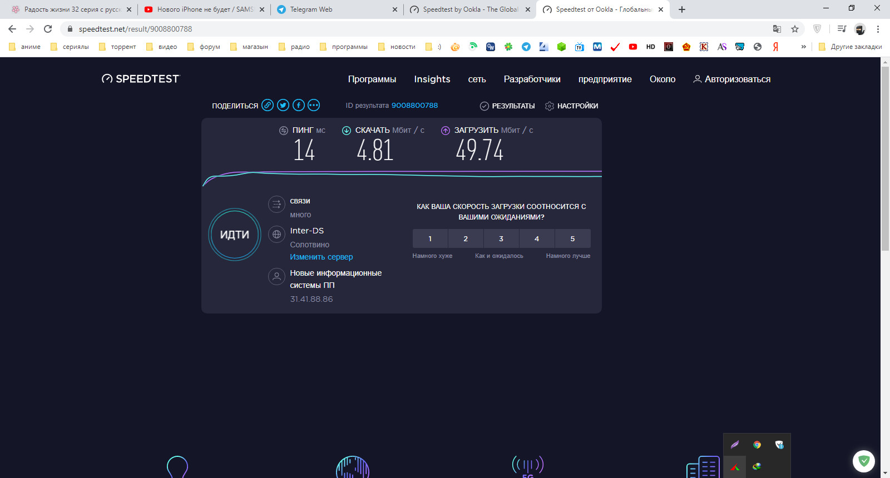
Task: Open the РЕЗУЛЬТАТЫ results history
Action: point(507,106)
